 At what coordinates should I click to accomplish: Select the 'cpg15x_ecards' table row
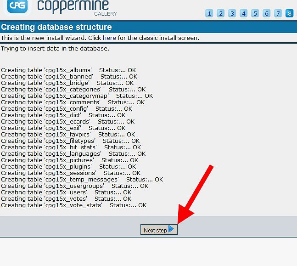(68, 122)
